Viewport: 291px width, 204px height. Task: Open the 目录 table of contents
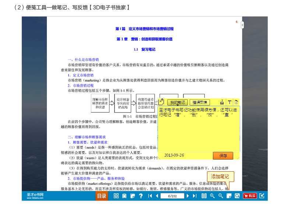click(102, 196)
